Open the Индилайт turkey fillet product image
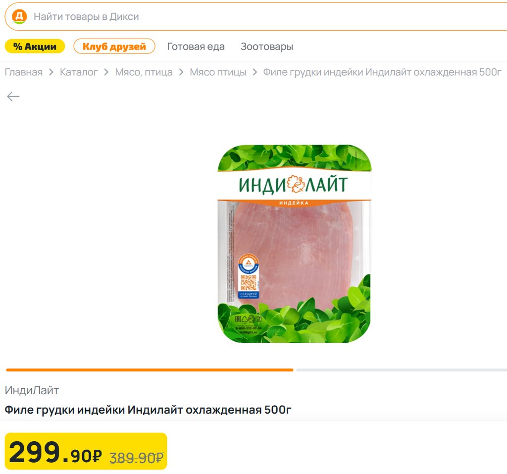 point(294,244)
